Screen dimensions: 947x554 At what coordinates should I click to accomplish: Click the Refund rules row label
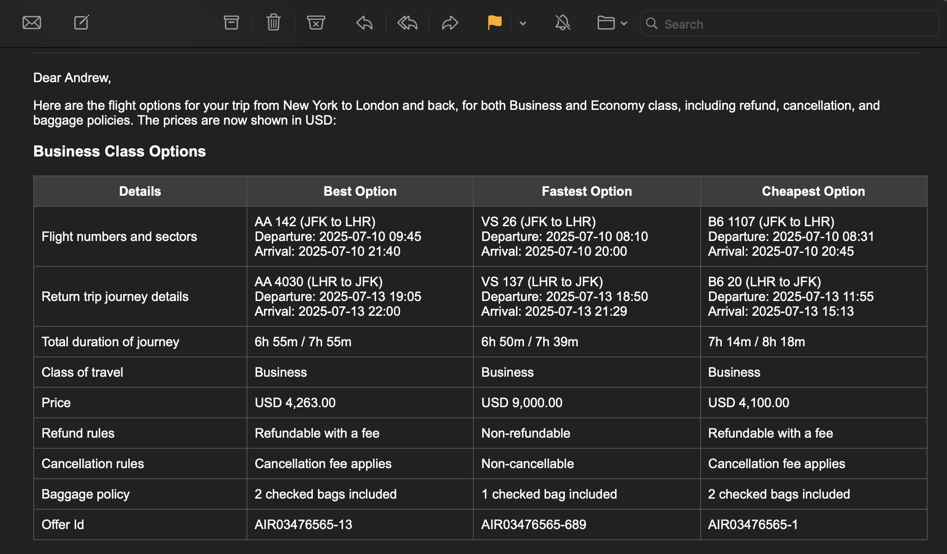point(78,433)
